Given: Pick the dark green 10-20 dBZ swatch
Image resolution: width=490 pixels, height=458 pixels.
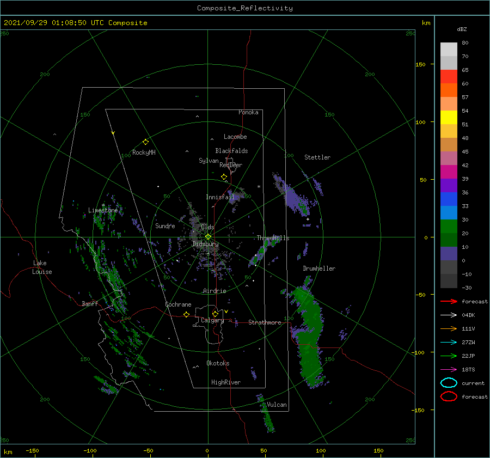Looking at the screenshot, I should pyautogui.click(x=449, y=240).
